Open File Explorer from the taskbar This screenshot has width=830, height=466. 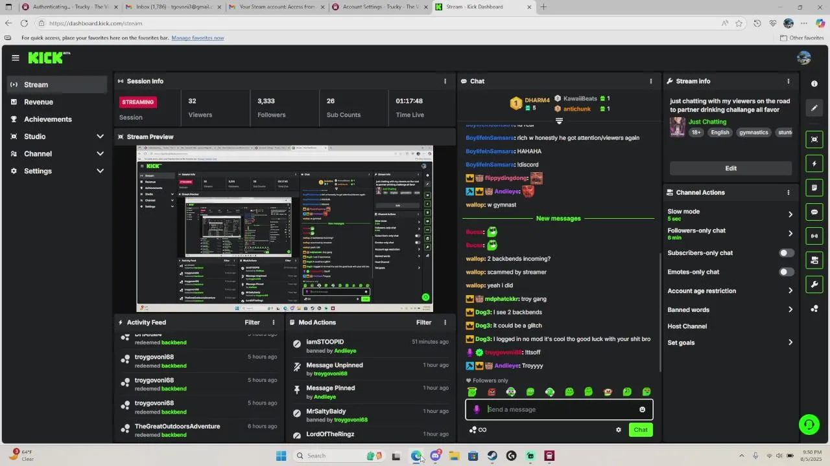click(455, 456)
